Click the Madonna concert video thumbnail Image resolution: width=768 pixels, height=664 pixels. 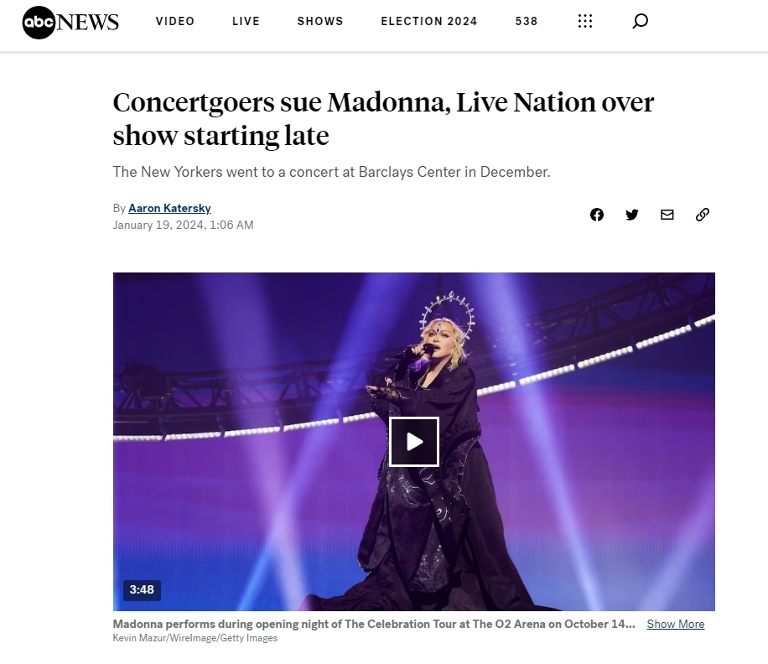coord(414,441)
